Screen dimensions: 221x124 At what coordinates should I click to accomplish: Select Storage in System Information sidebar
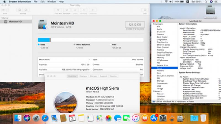tap(161, 81)
